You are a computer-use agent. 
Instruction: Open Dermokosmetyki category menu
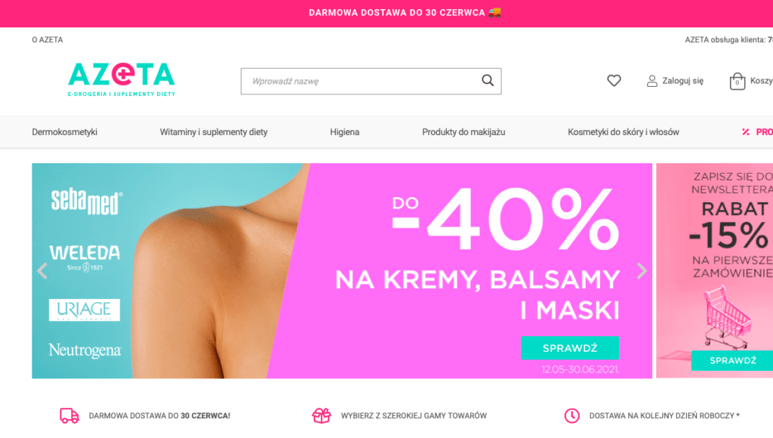[65, 132]
